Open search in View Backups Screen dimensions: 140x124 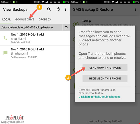click(49, 9)
